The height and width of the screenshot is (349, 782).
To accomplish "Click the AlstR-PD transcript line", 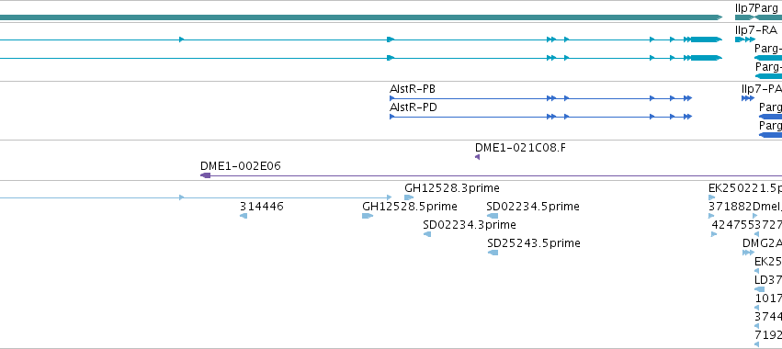I will [540, 117].
